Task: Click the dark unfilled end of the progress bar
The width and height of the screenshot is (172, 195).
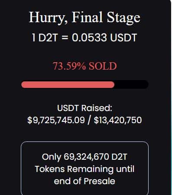Action: pyautogui.click(x=131, y=84)
